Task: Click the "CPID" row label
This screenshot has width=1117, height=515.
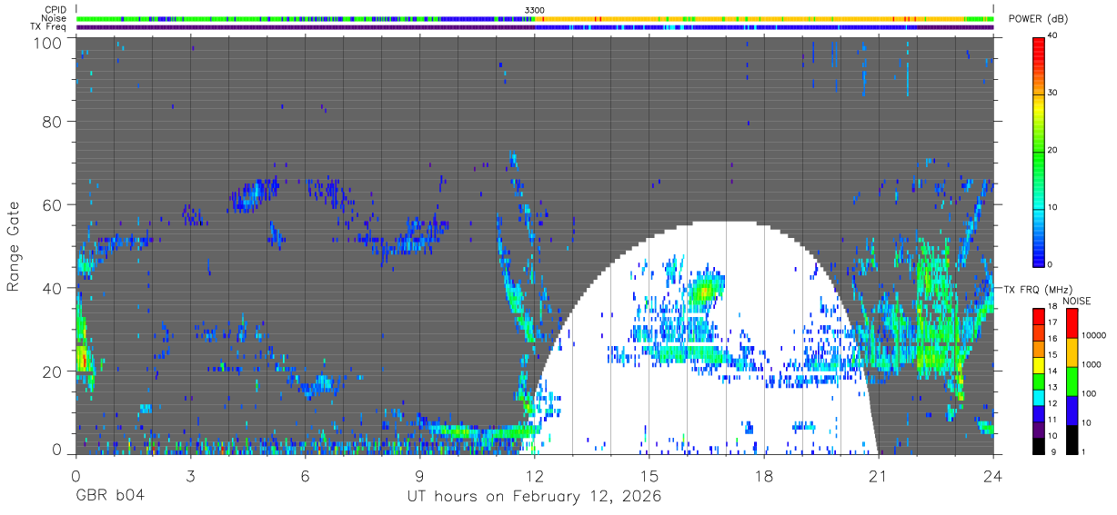Action: coord(55,9)
